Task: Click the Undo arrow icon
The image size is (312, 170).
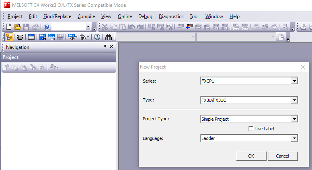Action: coord(131,26)
